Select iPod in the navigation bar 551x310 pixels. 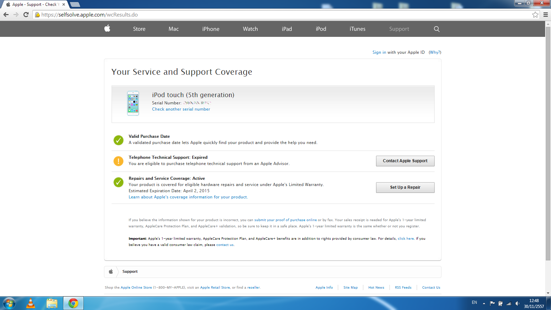[x=321, y=29]
